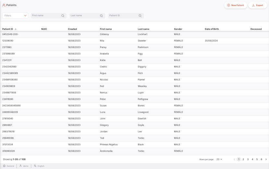
Task: Open the demo user menu in footer
Action: [x=24, y=166]
